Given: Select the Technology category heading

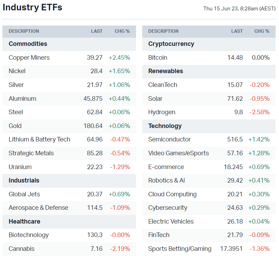Looking at the screenshot, I should click(165, 126).
